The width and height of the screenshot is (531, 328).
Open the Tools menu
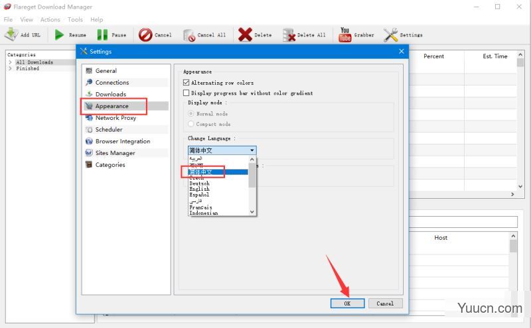tap(75, 20)
